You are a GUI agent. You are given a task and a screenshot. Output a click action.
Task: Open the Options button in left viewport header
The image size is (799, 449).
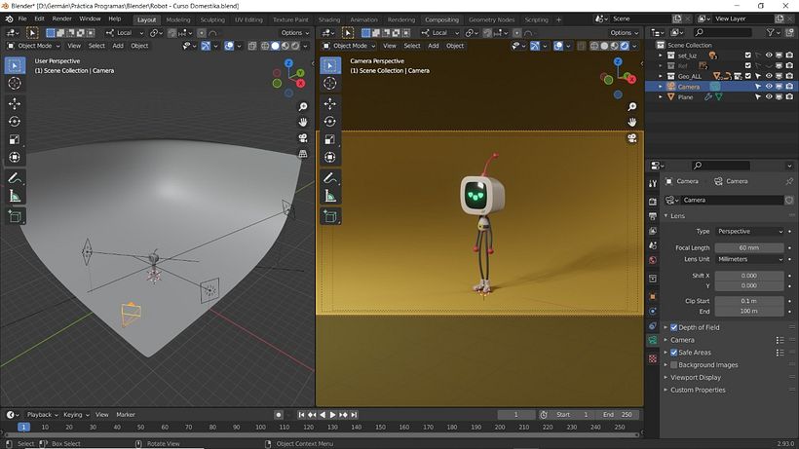(295, 33)
